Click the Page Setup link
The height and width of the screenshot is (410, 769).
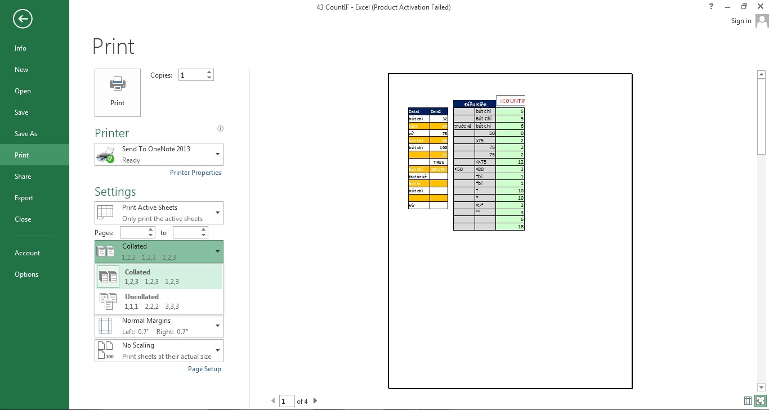(x=204, y=369)
